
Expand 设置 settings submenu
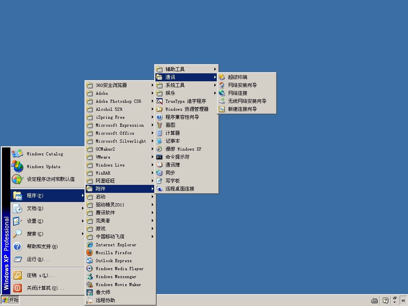[47, 221]
